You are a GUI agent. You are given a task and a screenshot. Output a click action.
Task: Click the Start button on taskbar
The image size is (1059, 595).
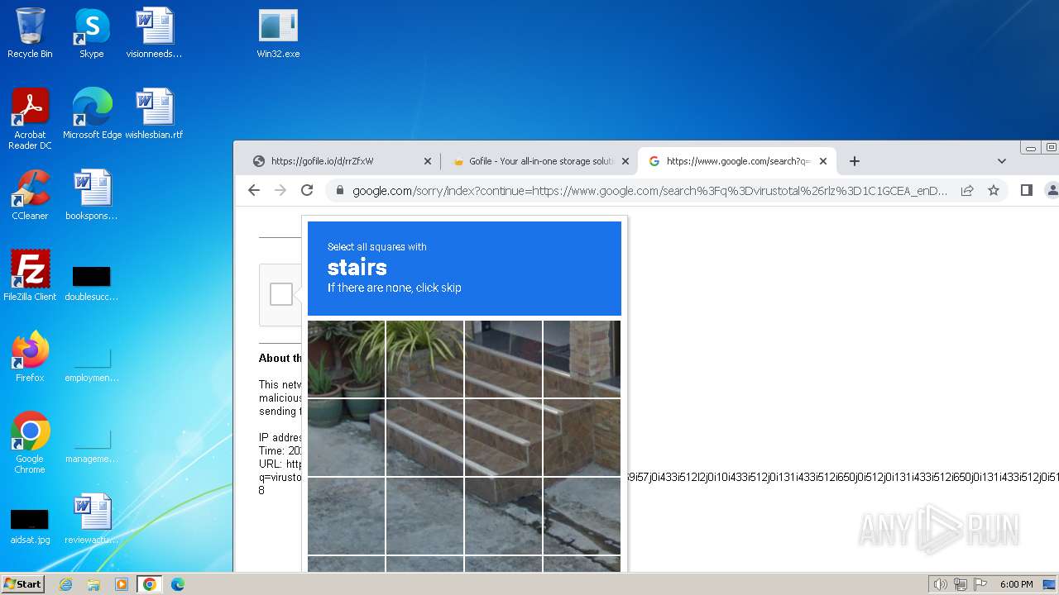coord(23,583)
